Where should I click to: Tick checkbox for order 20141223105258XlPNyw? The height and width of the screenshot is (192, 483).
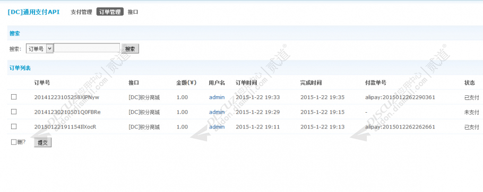pos(14,97)
